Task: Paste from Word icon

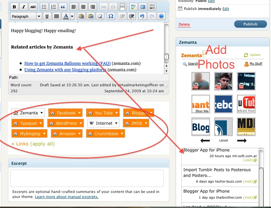Action: (x=91, y=16)
